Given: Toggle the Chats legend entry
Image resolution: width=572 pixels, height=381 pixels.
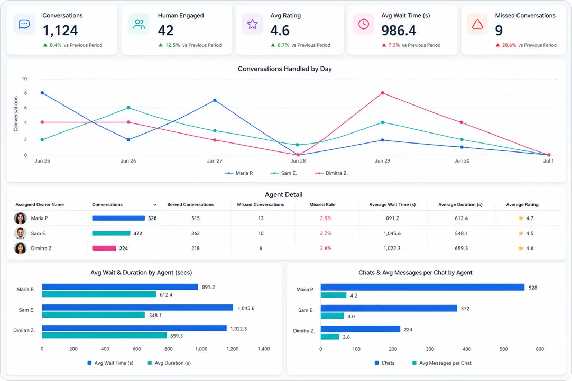Looking at the screenshot, I should 384,363.
